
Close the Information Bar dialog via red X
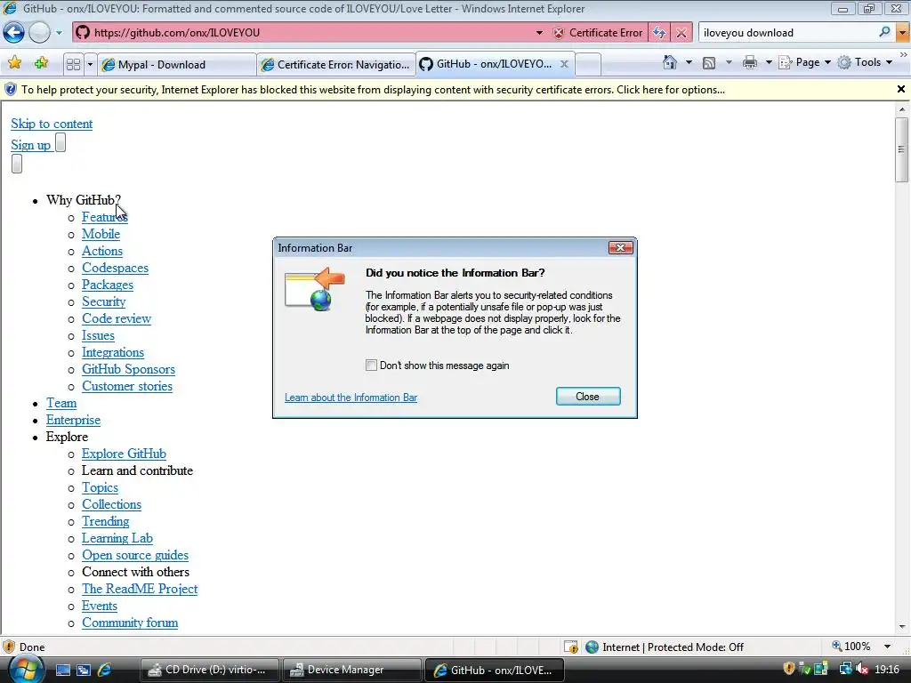point(620,248)
